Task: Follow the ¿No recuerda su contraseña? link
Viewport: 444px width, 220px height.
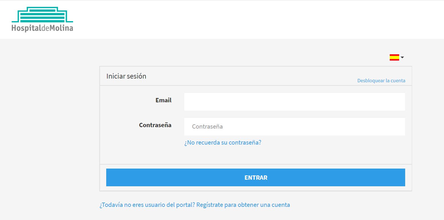Action: (223, 142)
